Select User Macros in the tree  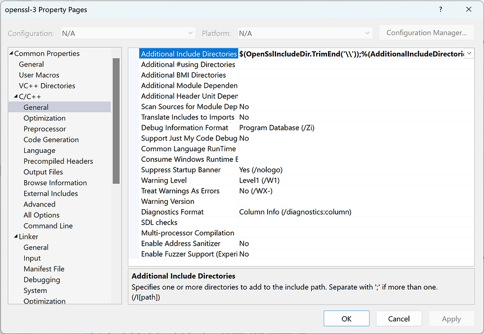[39, 75]
